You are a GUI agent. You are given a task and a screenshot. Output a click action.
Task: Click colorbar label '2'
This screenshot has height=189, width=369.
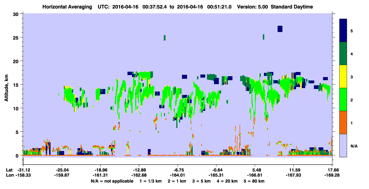(x=352, y=100)
